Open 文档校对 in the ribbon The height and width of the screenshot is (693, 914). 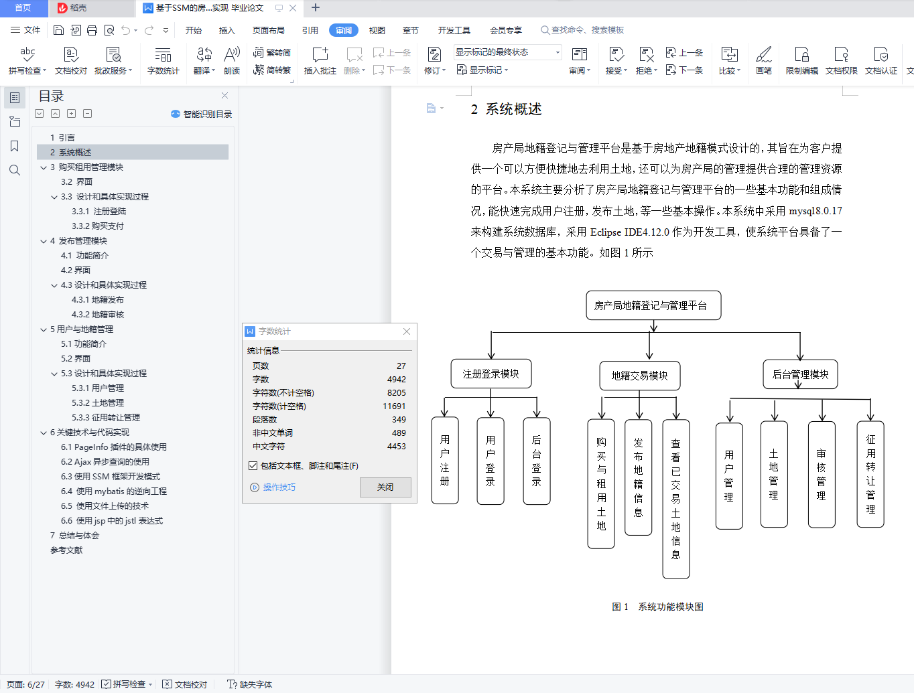click(71, 60)
